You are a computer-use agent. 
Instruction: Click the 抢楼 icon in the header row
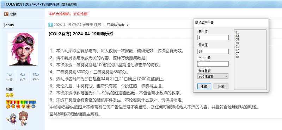[6, 14]
